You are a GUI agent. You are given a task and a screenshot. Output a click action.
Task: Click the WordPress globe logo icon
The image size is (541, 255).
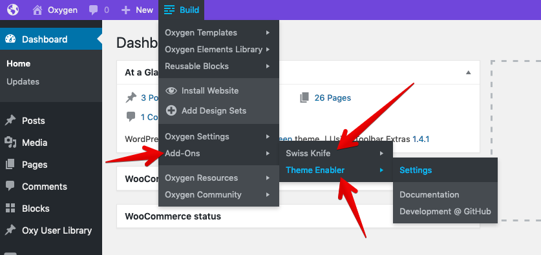point(13,10)
